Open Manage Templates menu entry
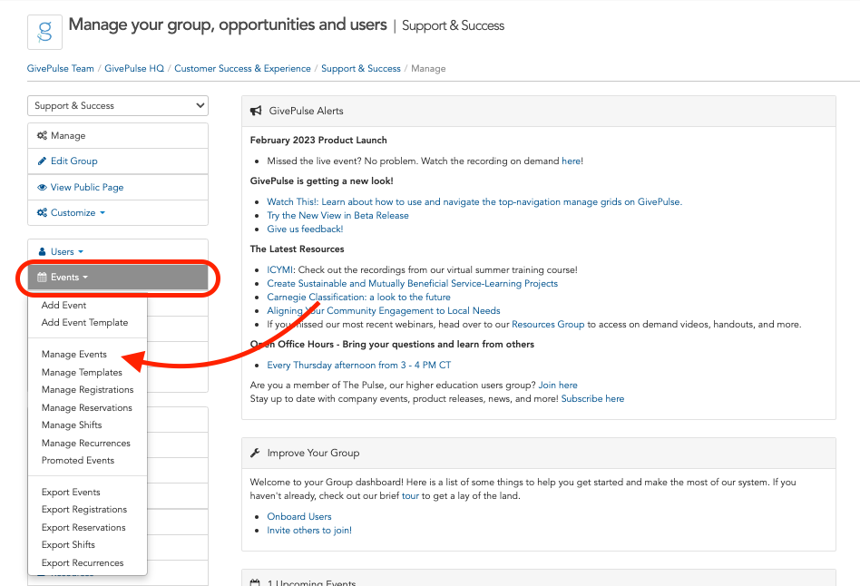 pyautogui.click(x=82, y=372)
